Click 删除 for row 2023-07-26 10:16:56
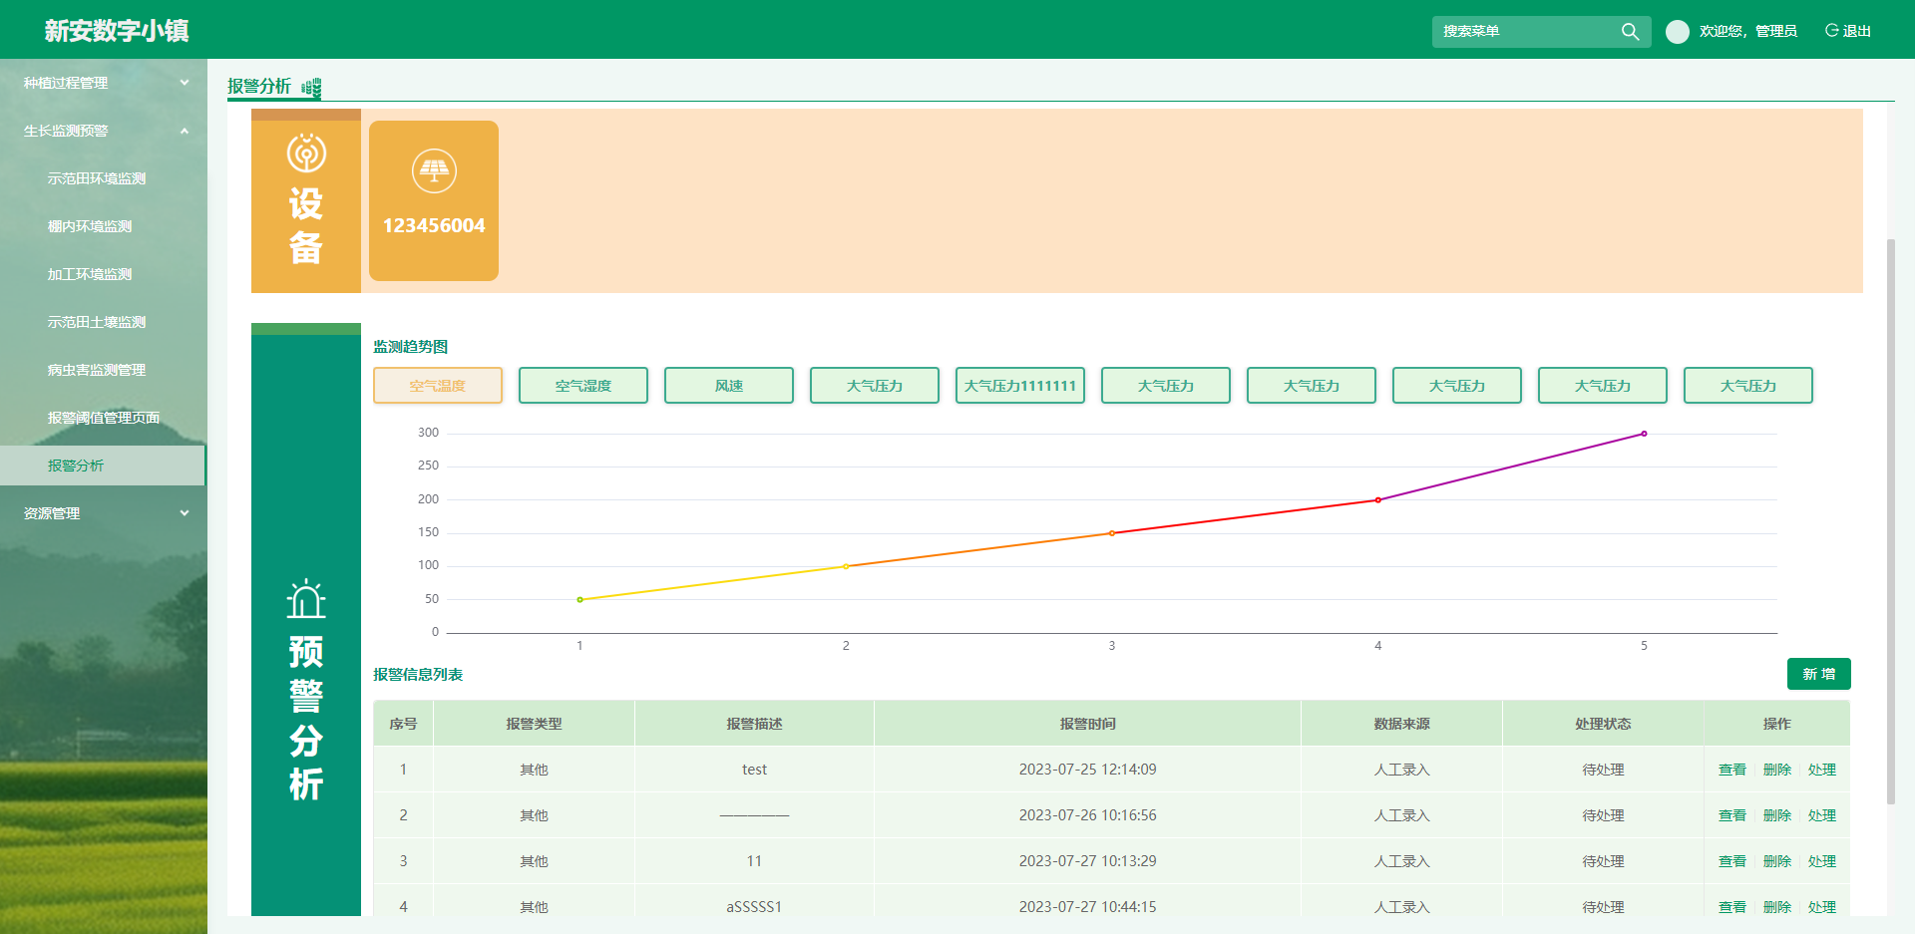This screenshot has width=1915, height=934. [1777, 815]
